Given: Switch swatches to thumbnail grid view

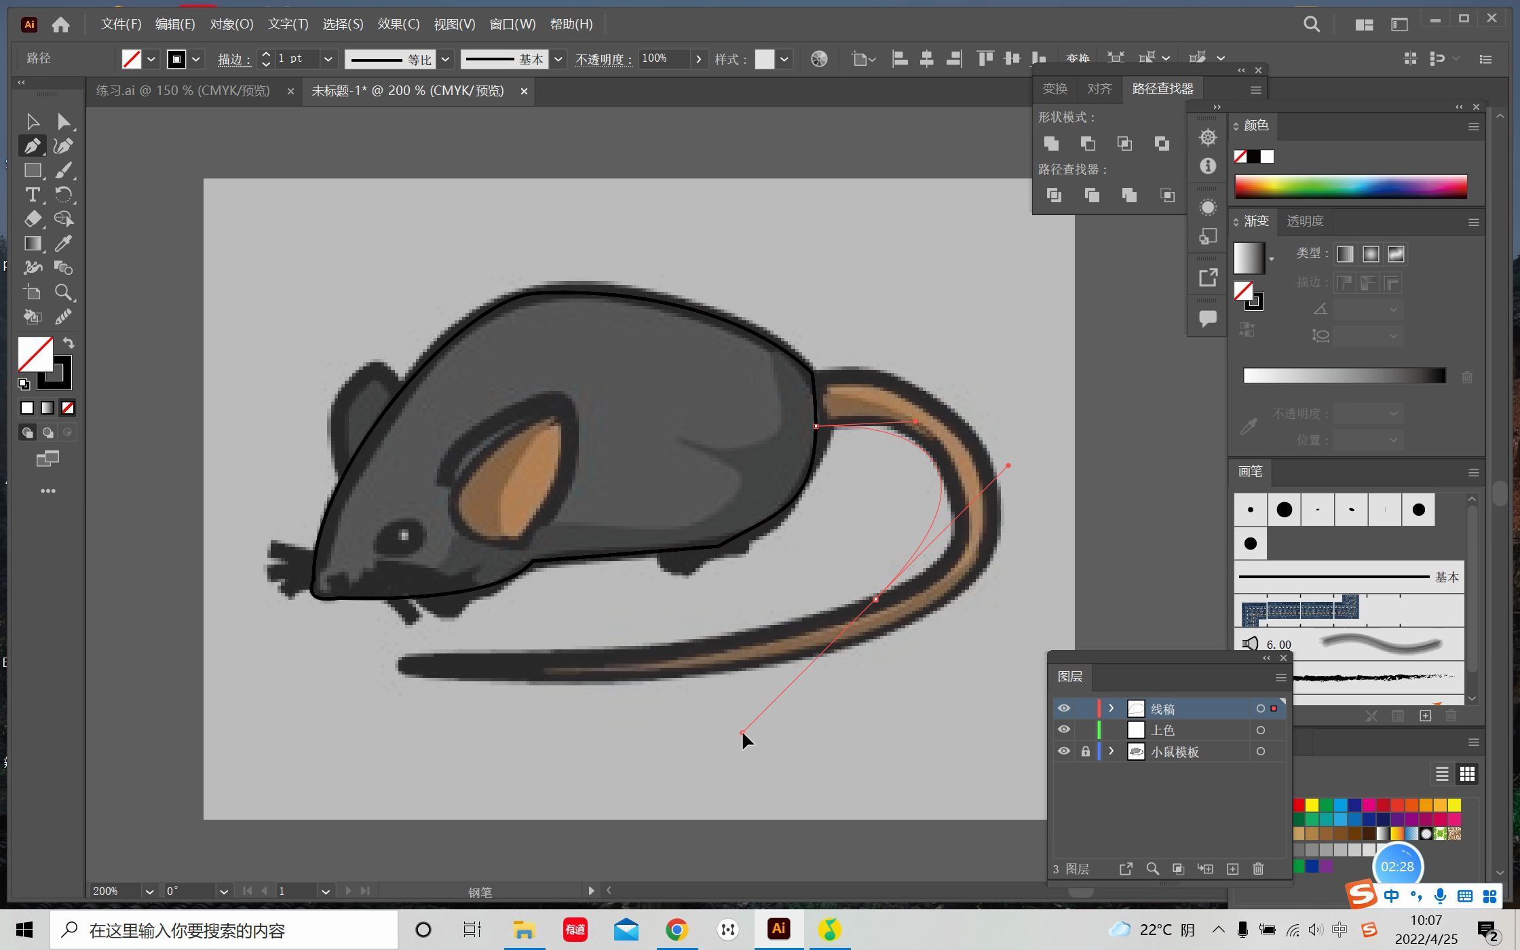Looking at the screenshot, I should pyautogui.click(x=1467, y=774).
